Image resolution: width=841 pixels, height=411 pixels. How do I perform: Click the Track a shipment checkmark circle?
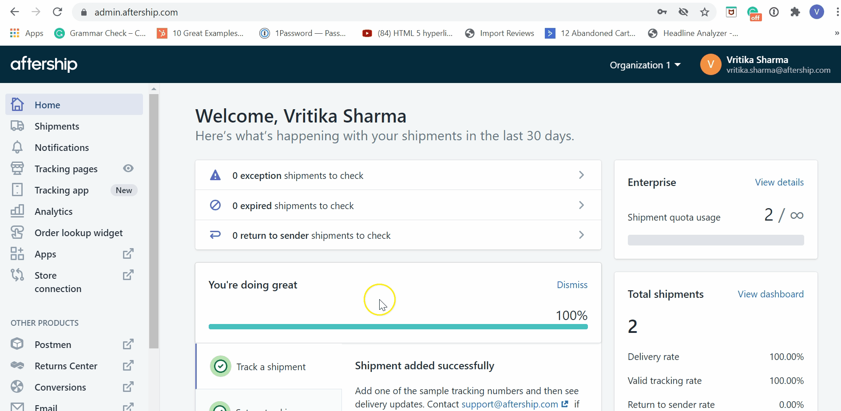click(221, 367)
